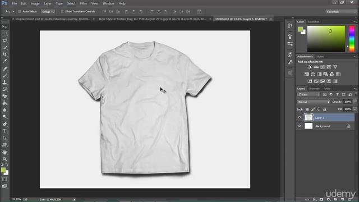Open the Normal blend mode dropdown
The image size is (359, 202).
[314, 102]
